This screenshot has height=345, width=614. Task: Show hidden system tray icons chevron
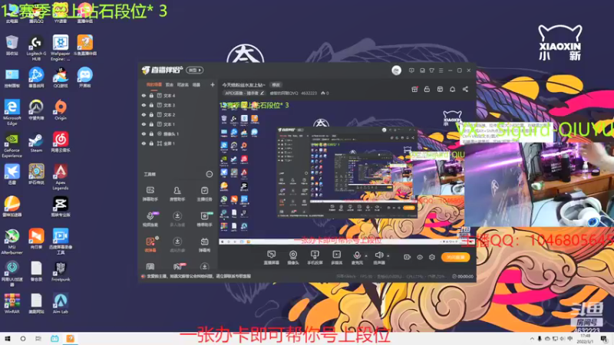coord(532,339)
